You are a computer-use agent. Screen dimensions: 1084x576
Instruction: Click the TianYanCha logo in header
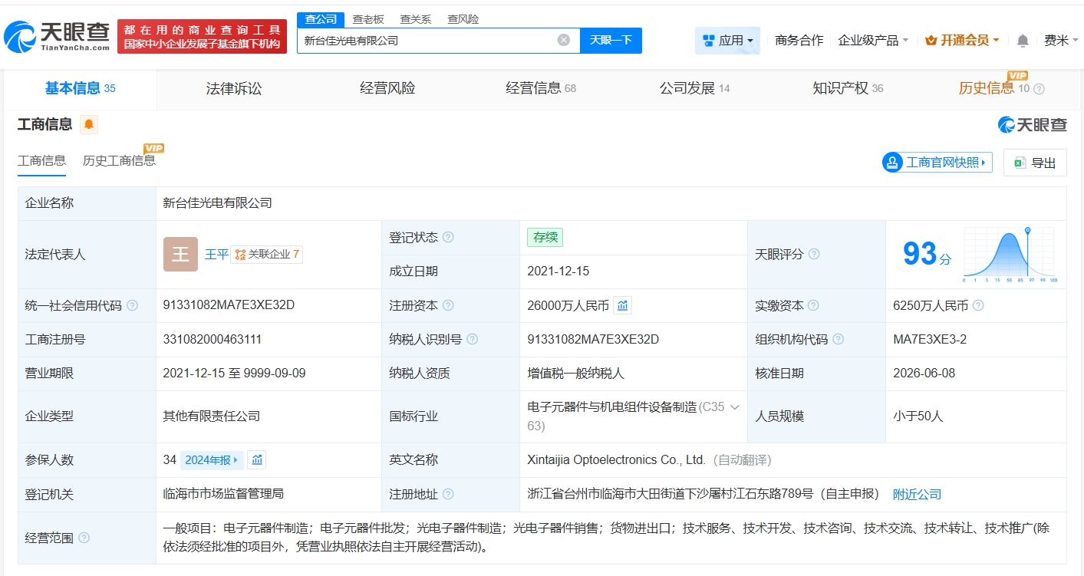click(57, 36)
